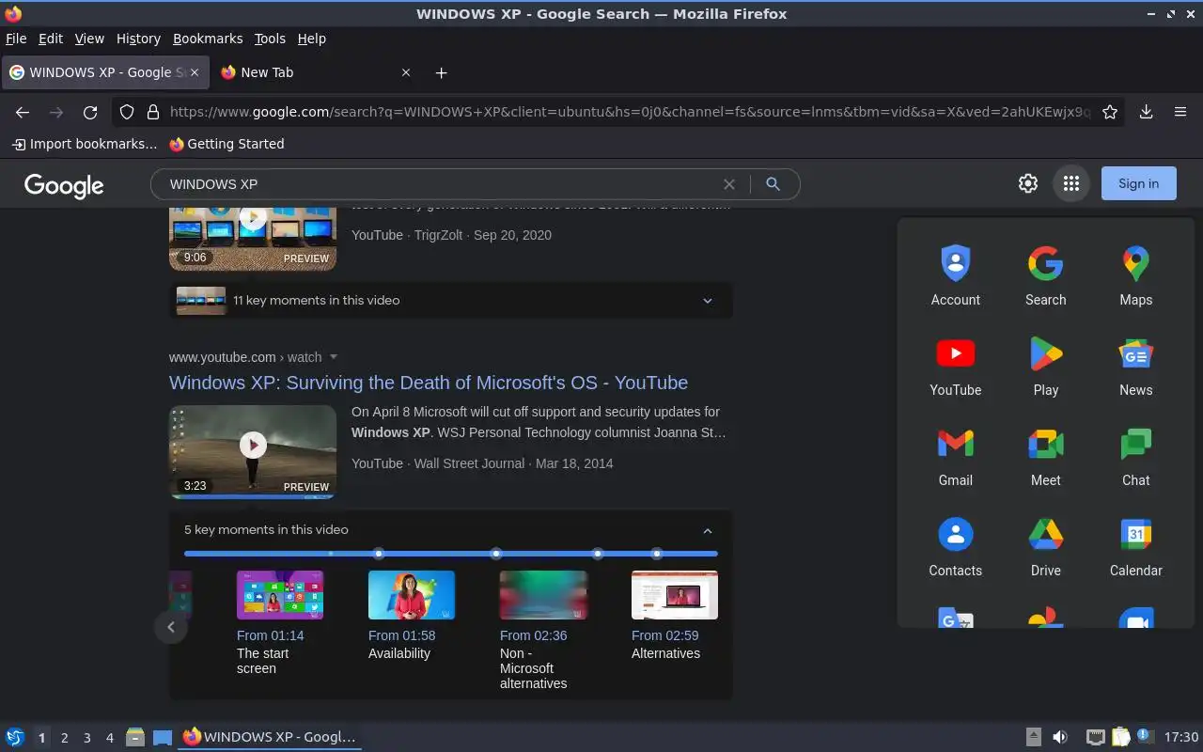
Task: Open the Search app in Google apps panel
Action: [1045, 275]
